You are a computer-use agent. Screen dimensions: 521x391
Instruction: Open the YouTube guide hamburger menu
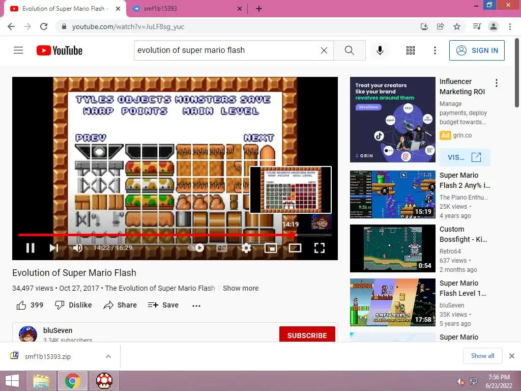(18, 50)
